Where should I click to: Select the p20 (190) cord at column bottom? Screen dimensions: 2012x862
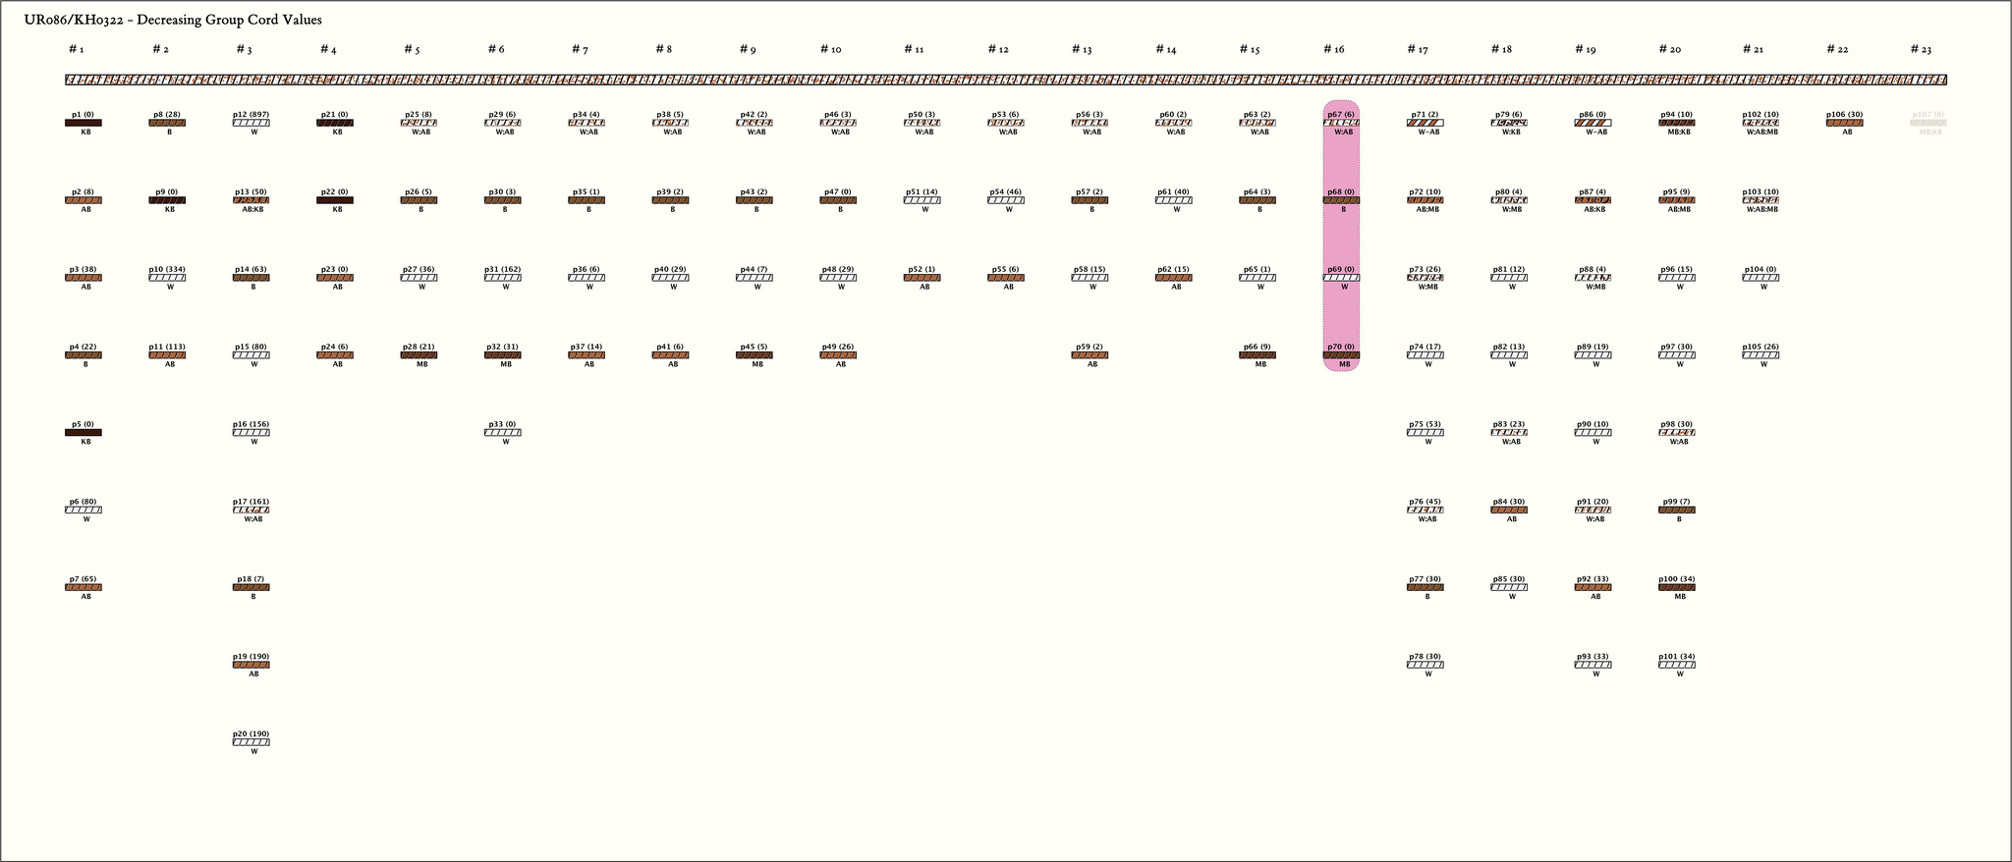pos(251,742)
